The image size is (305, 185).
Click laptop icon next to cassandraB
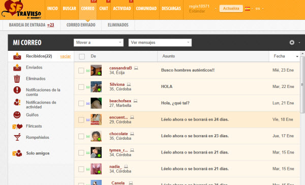coord(136,68)
